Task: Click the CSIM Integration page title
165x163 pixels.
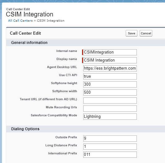Action: (x=30, y=14)
